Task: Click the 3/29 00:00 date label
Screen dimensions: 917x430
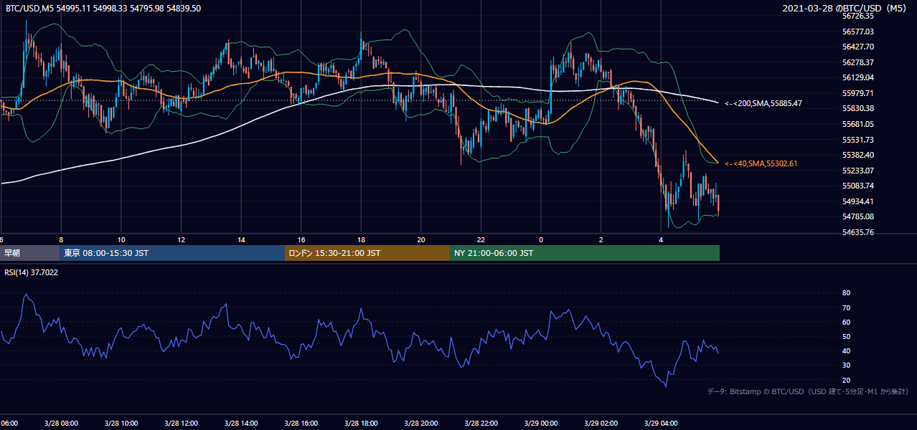Action: point(541,424)
